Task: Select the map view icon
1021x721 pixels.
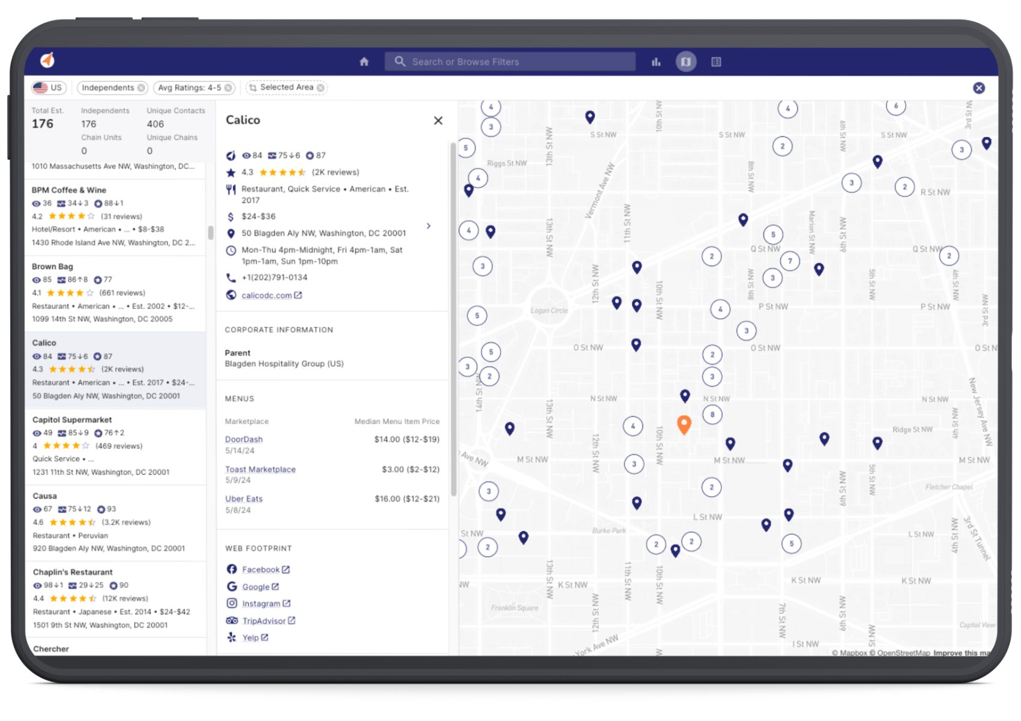Action: pos(685,61)
